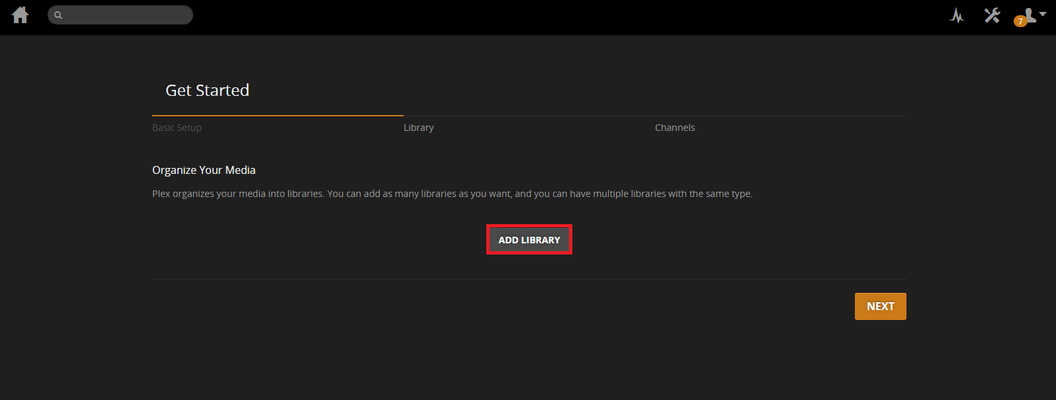Click the orange progress line under Get Started
Viewport: 1056px width, 400px height.
(278, 116)
